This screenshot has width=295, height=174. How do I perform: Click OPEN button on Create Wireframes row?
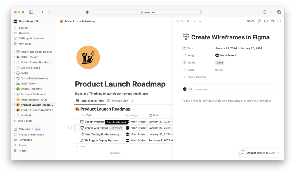tap(117, 128)
